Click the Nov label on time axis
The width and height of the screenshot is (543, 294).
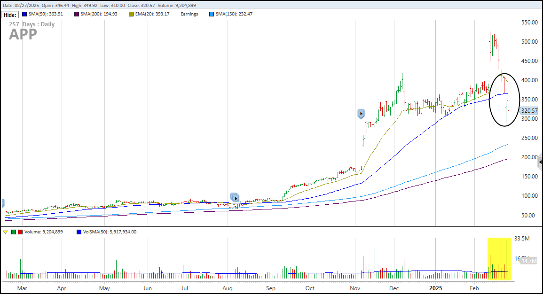click(x=355, y=288)
